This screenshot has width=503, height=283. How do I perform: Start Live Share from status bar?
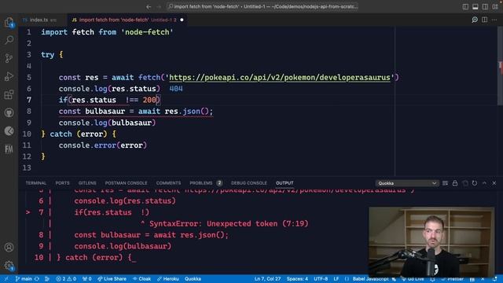coord(112,279)
